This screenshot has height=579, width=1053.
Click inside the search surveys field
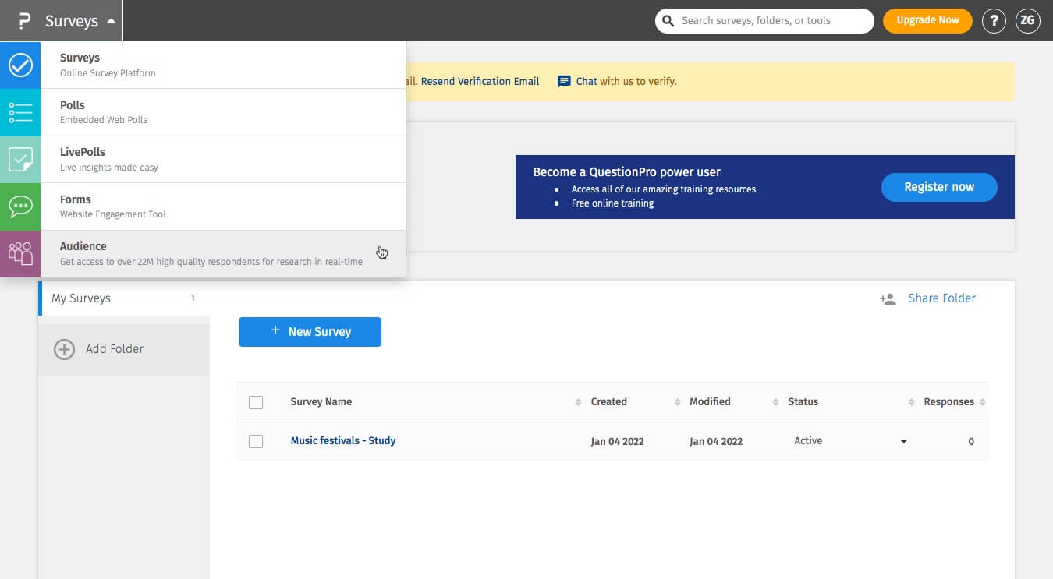(x=764, y=20)
